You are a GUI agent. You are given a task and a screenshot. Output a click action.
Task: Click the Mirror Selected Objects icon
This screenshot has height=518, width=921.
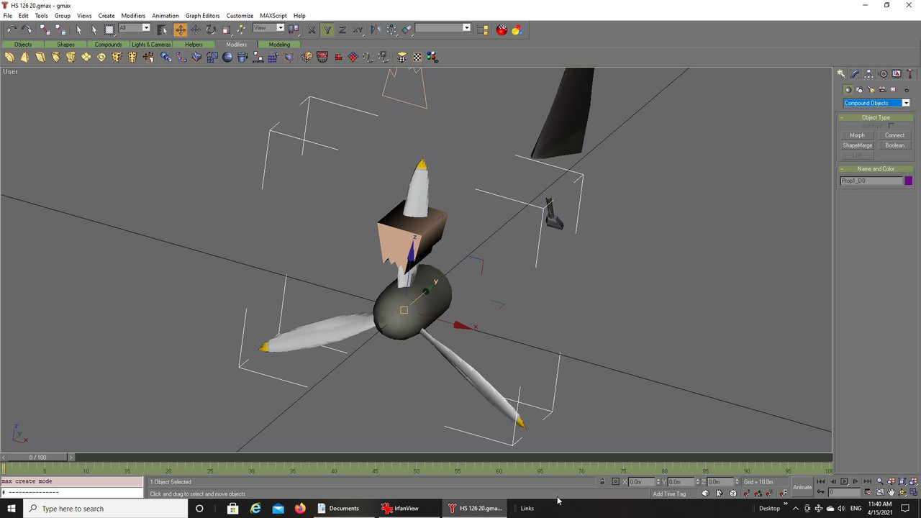[376, 29]
